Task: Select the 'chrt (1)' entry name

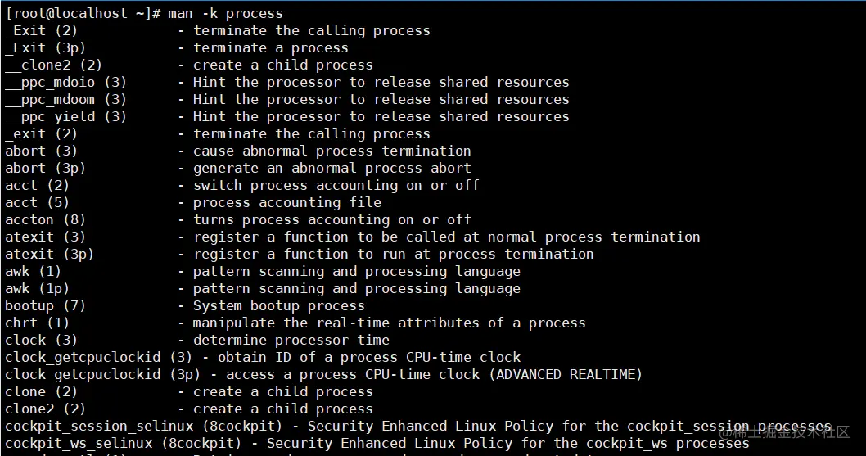Action: [37, 323]
